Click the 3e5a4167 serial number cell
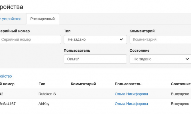191x114 pixels. coord(8,104)
